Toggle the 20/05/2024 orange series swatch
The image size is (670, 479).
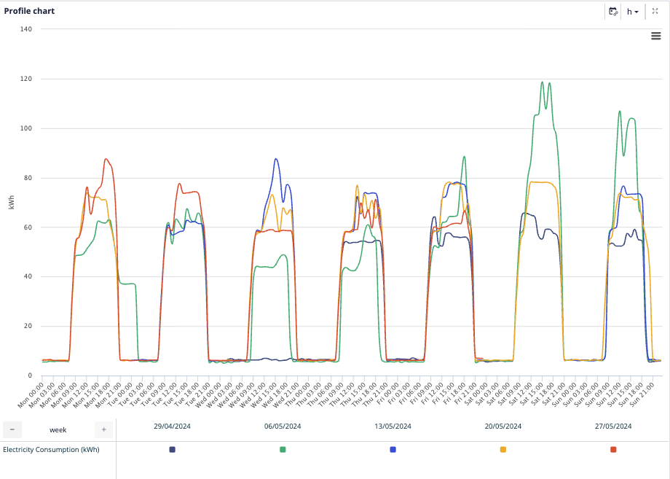(503, 450)
